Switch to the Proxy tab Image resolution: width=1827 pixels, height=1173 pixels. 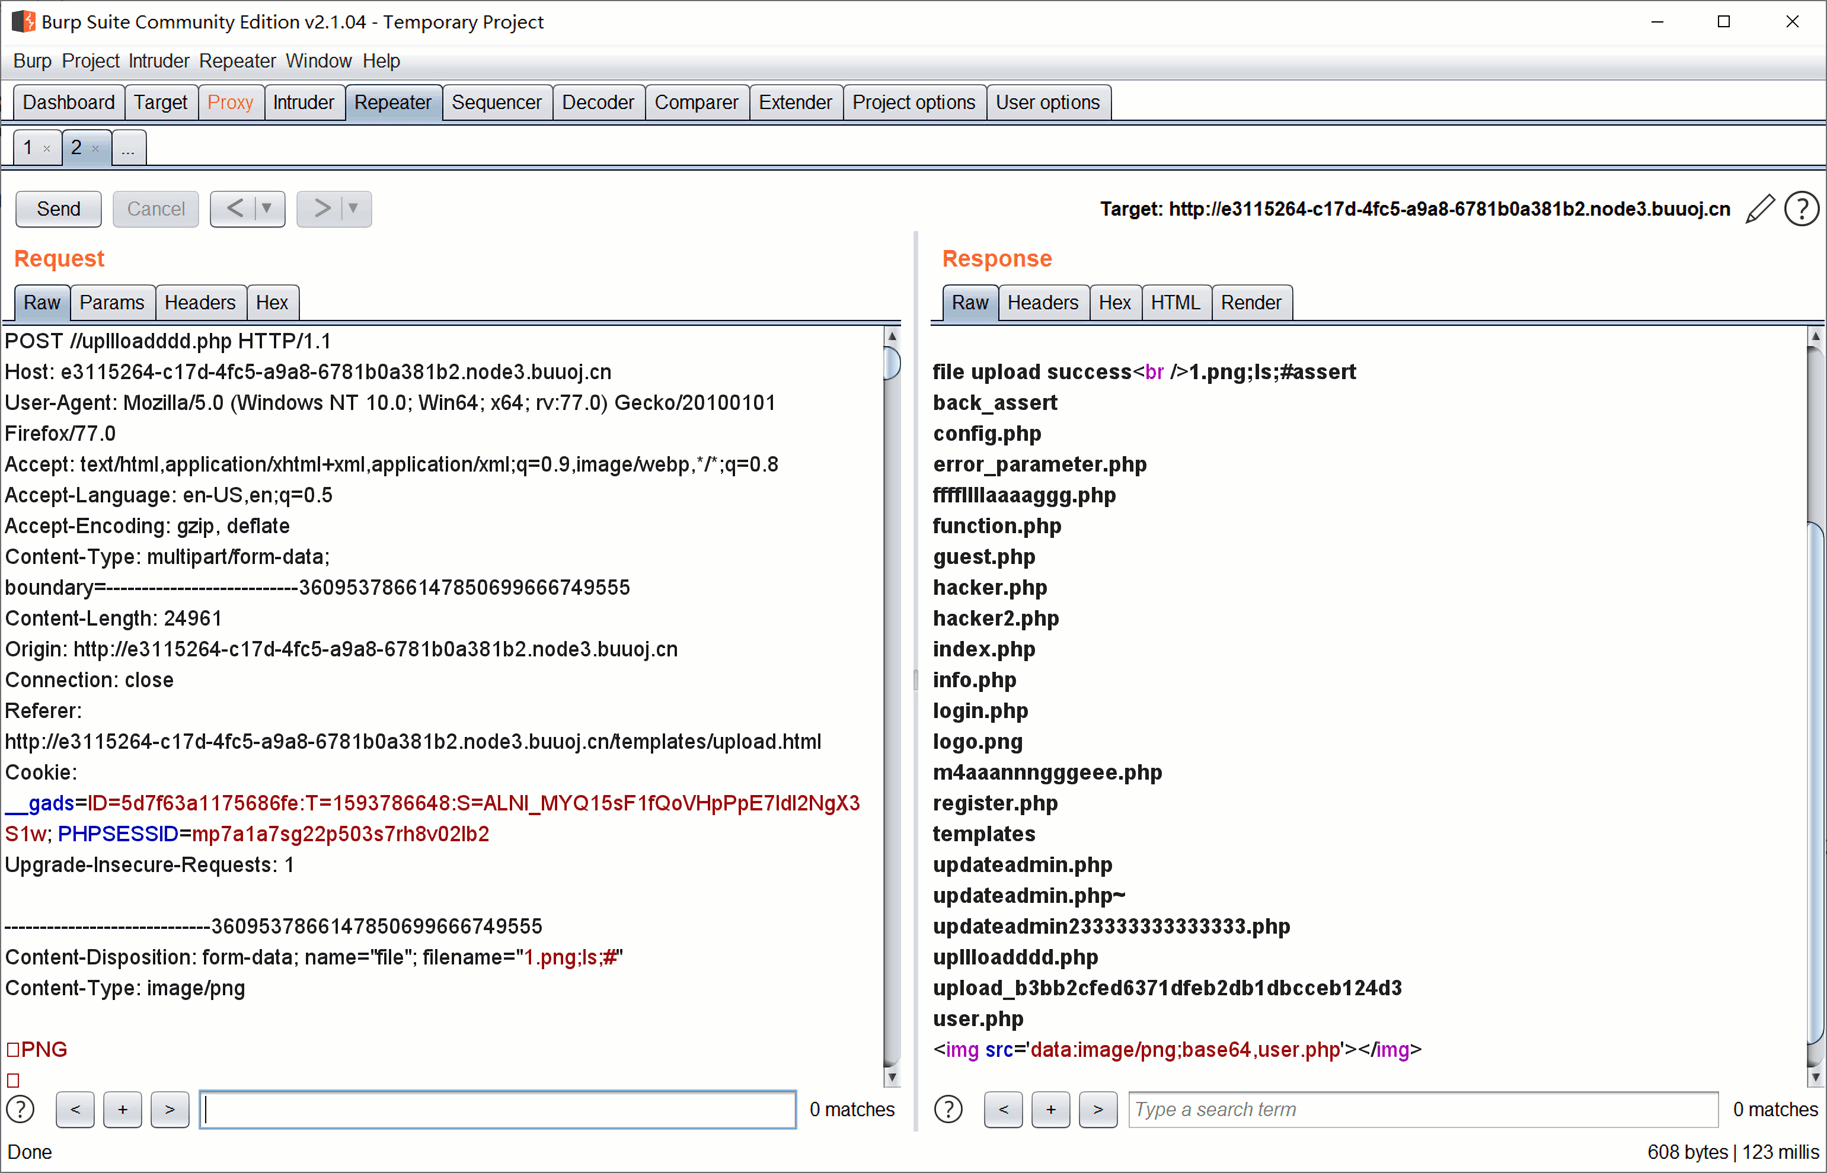pyautogui.click(x=230, y=102)
